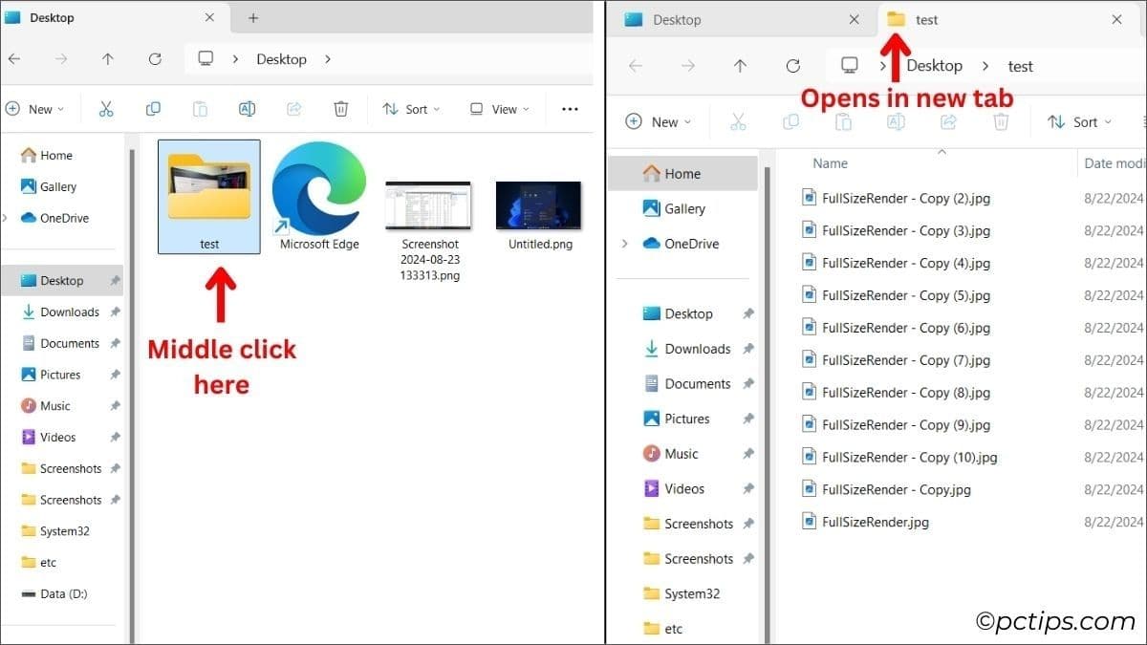
Task: Select the Rename icon in the toolbar
Action: pyautogui.click(x=247, y=108)
